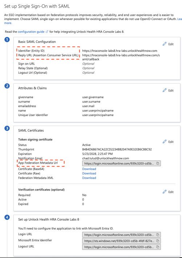Copy the App Federation Metadata Url
This screenshot has width=182, height=258.
(158, 163)
